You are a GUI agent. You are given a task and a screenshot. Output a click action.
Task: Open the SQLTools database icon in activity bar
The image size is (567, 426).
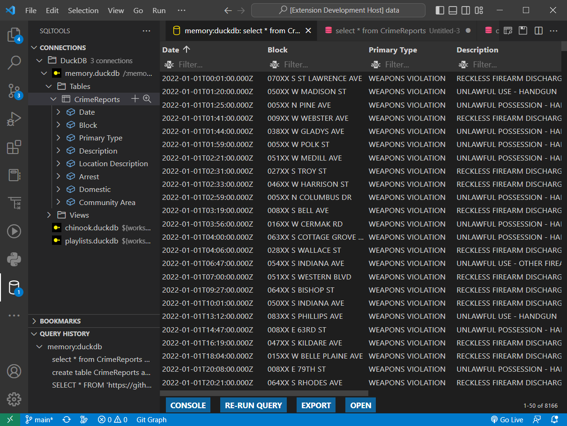(14, 287)
